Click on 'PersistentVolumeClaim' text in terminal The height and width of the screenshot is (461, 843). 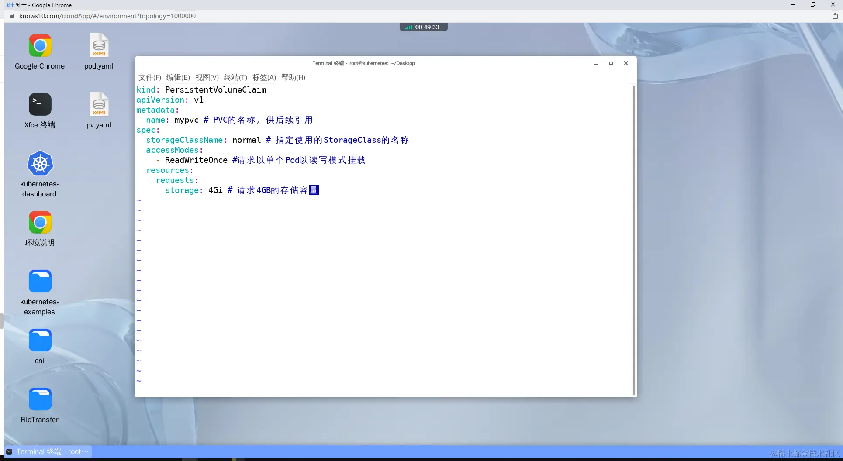tap(216, 90)
